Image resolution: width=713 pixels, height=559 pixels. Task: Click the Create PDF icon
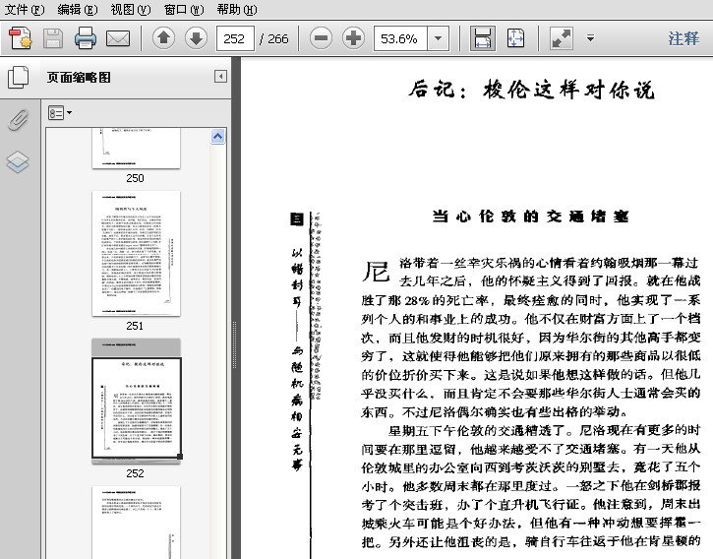[x=21, y=38]
